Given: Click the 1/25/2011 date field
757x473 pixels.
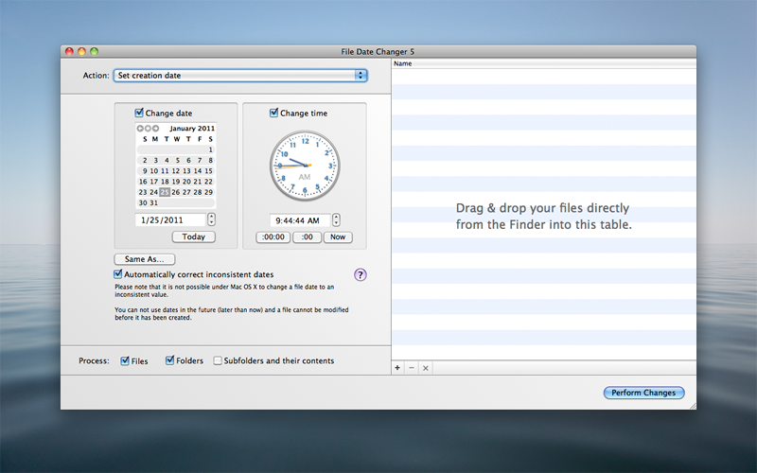Looking at the screenshot, I should coord(170,220).
